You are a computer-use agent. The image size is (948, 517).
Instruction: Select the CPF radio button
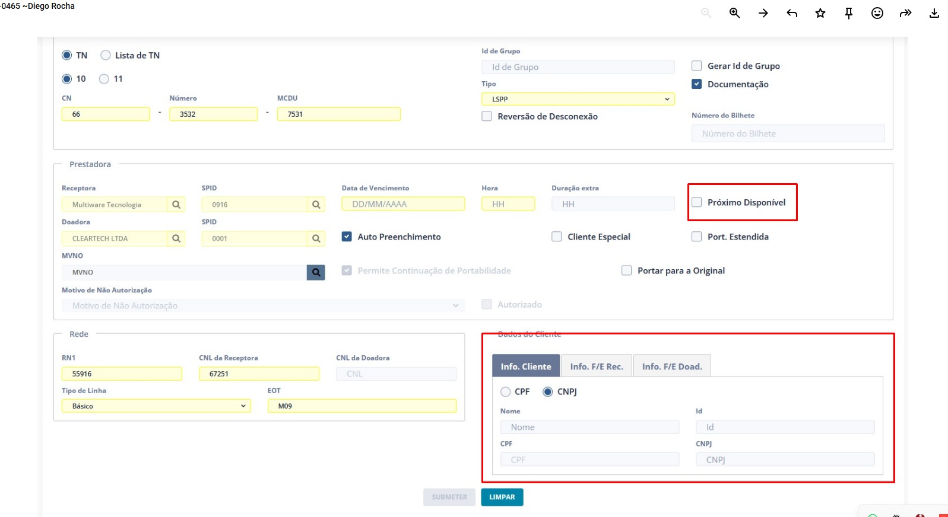(x=506, y=391)
